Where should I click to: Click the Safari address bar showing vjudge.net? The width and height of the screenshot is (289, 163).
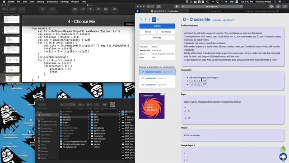point(212,6)
